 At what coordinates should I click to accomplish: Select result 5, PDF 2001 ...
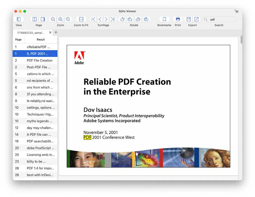[35, 54]
